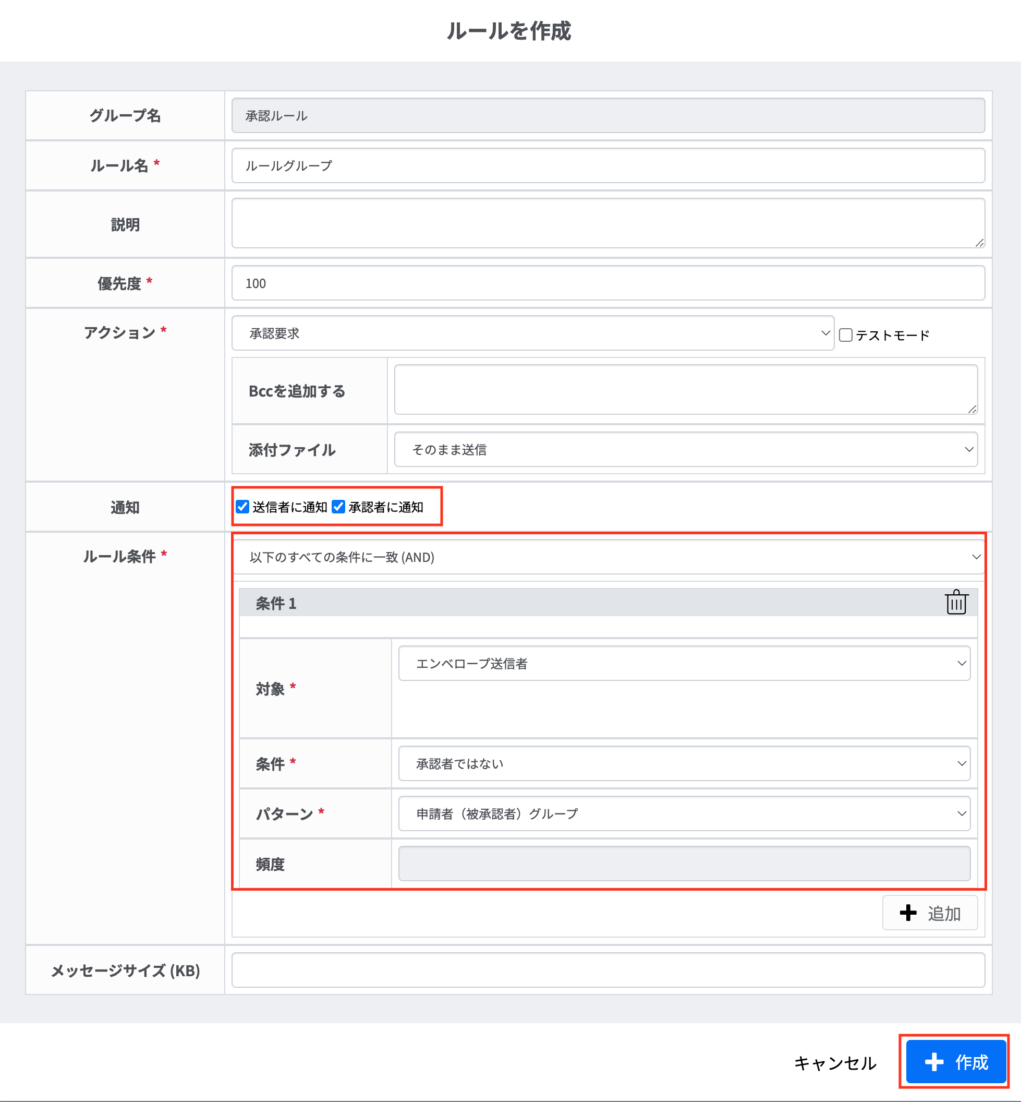The width and height of the screenshot is (1021, 1102).
Task: Click the 説明 textarea resize handle
Action: click(979, 242)
